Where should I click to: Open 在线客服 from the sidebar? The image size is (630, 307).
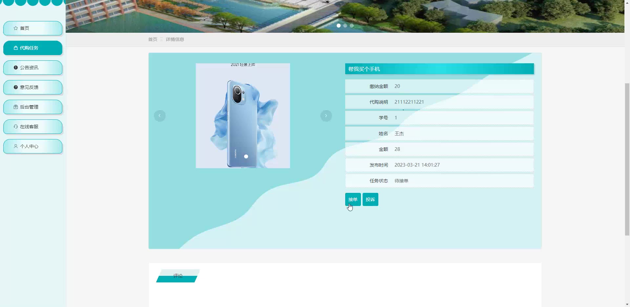tap(33, 127)
